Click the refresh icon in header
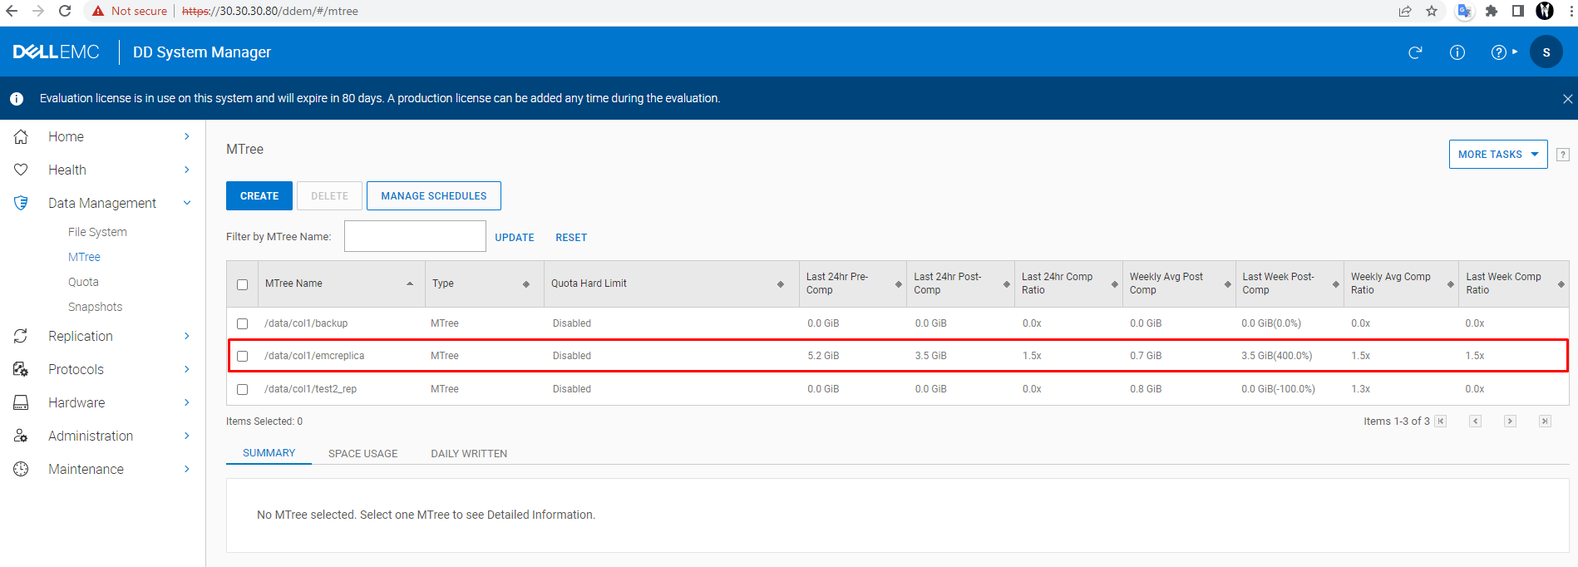Image resolution: width=1578 pixels, height=567 pixels. click(1415, 52)
